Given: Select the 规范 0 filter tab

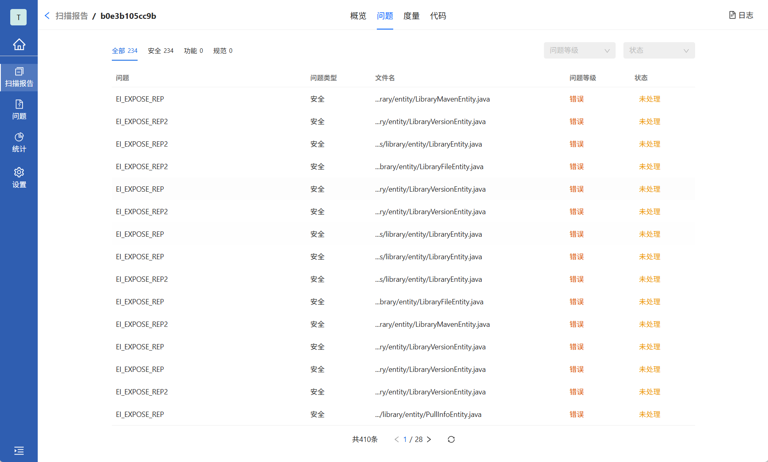Looking at the screenshot, I should pyautogui.click(x=223, y=51).
